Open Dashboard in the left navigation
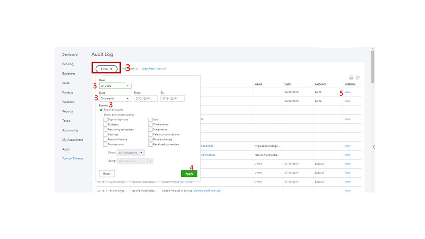 70,55
